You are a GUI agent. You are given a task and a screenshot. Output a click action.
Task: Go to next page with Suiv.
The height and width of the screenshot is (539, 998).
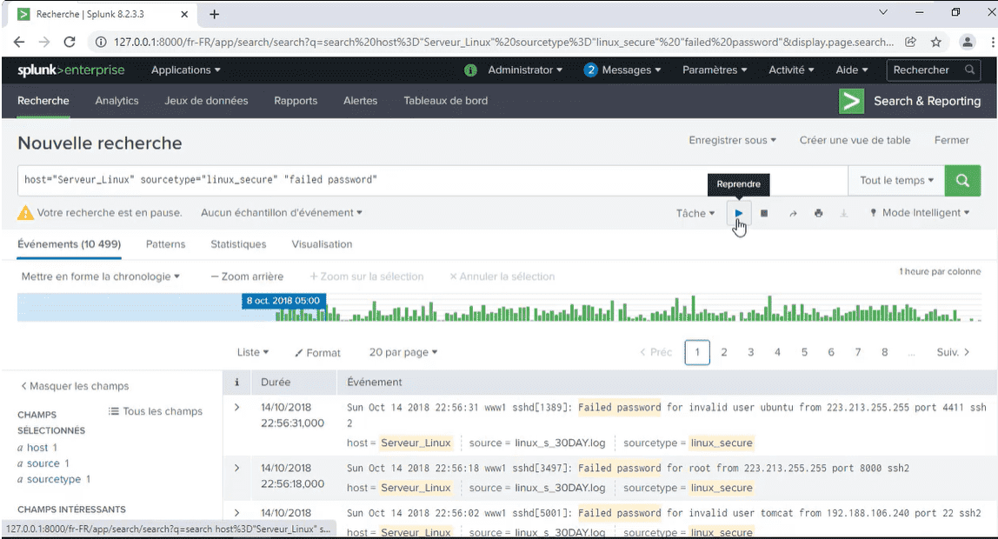(954, 352)
